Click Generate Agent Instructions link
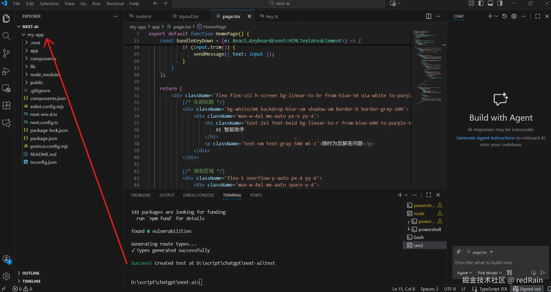The height and width of the screenshot is (292, 551). coord(485,138)
